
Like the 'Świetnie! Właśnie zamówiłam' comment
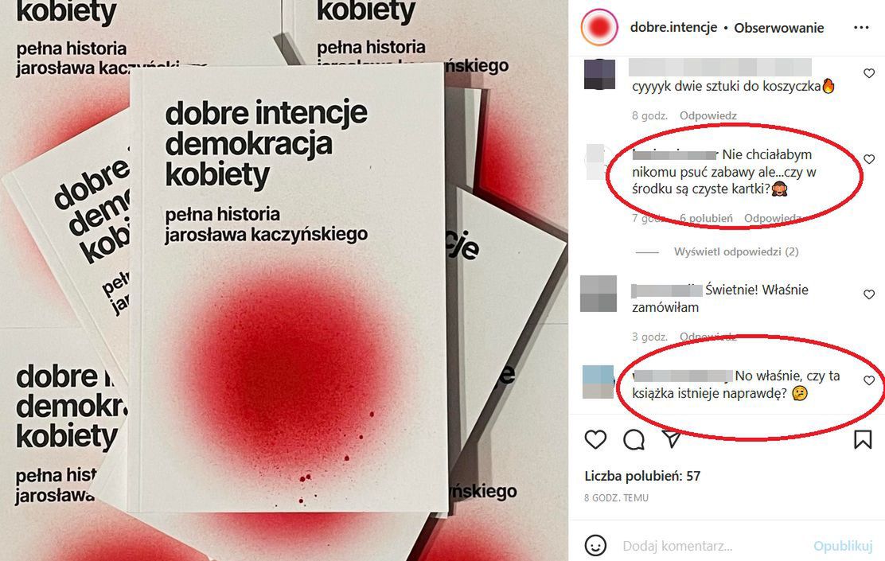[869, 294]
